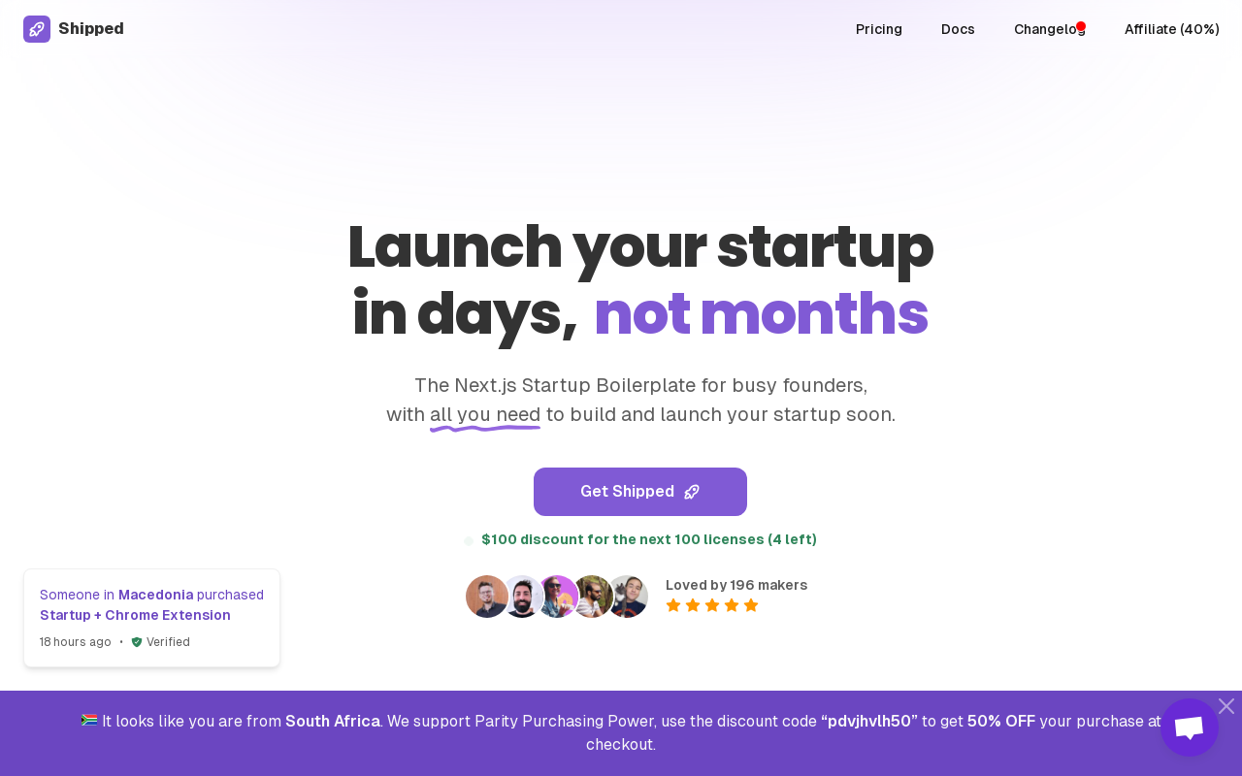Click the $100 discount notice text
This screenshot has width=1242, height=776.
(649, 539)
